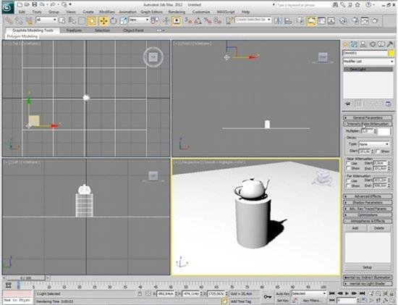Toggle the selection lock icon in status bar
The height and width of the screenshot is (305, 398).
click(x=140, y=293)
